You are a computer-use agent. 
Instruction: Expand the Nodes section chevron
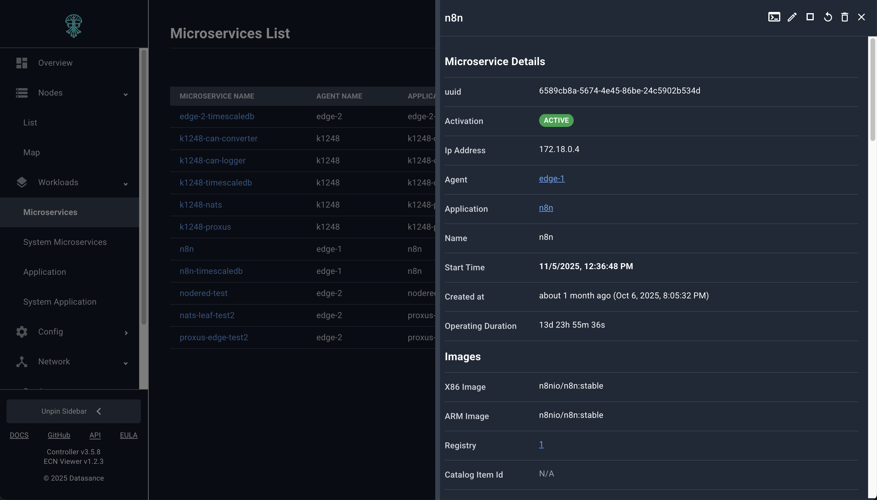pos(126,94)
